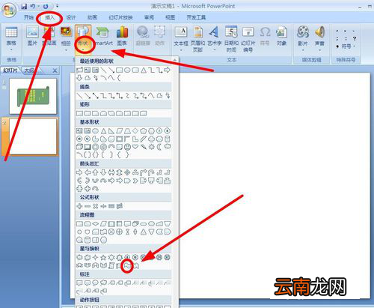Open the Office button menu
374x308 pixels.
click(9, 10)
